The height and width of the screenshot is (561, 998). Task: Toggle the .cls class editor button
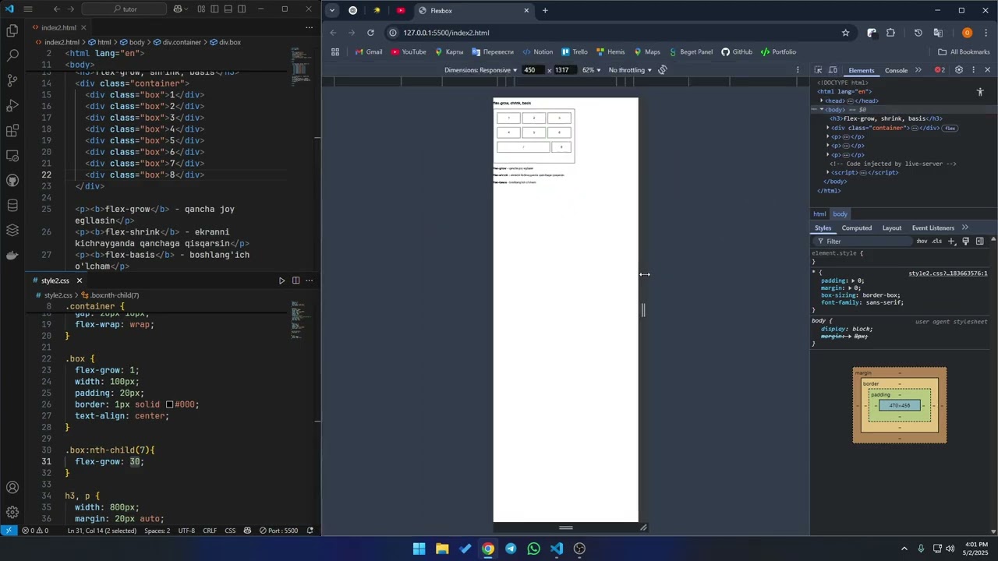[x=936, y=242]
